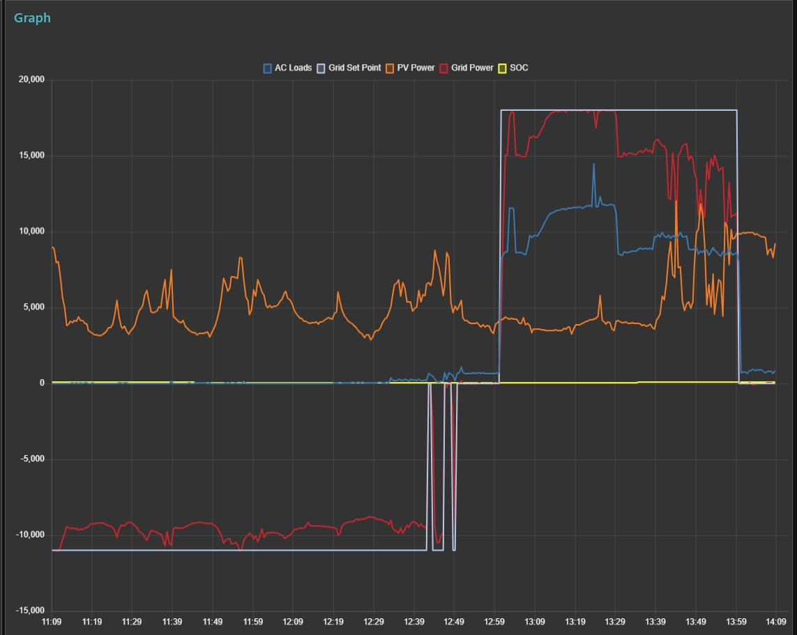Click the 13:19 time axis label
The image size is (797, 635).
[575, 622]
